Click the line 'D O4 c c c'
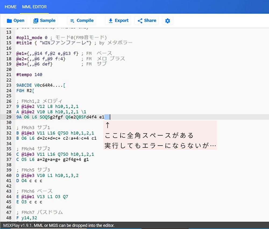Viewport: 269px width, 229px height. [x=29, y=181]
